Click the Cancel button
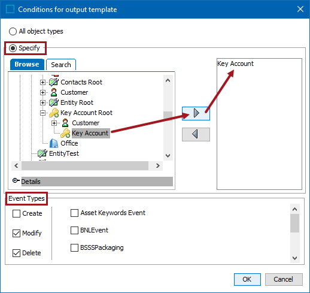 284,279
